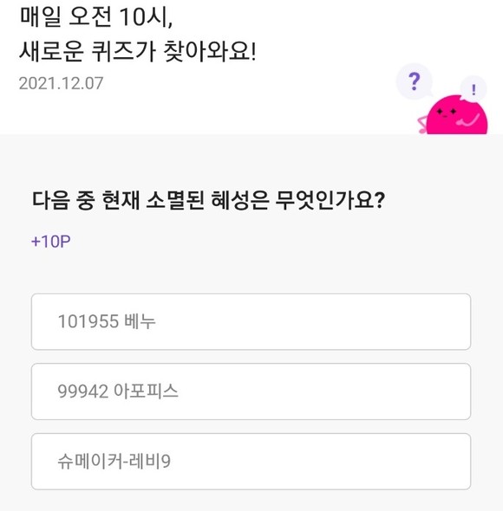
Task: Click the heading 새로운 퀴즈가 찾아와요!
Action: tap(138, 51)
